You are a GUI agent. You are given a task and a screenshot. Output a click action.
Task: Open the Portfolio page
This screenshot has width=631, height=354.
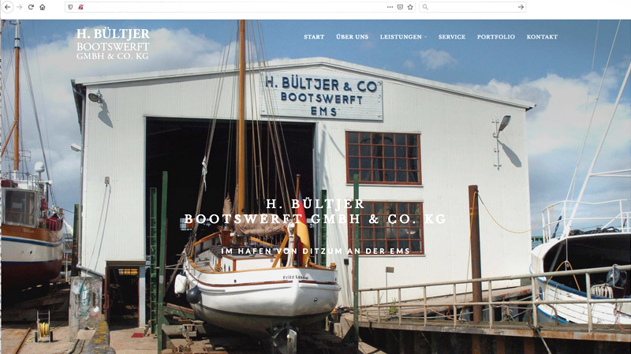point(496,36)
